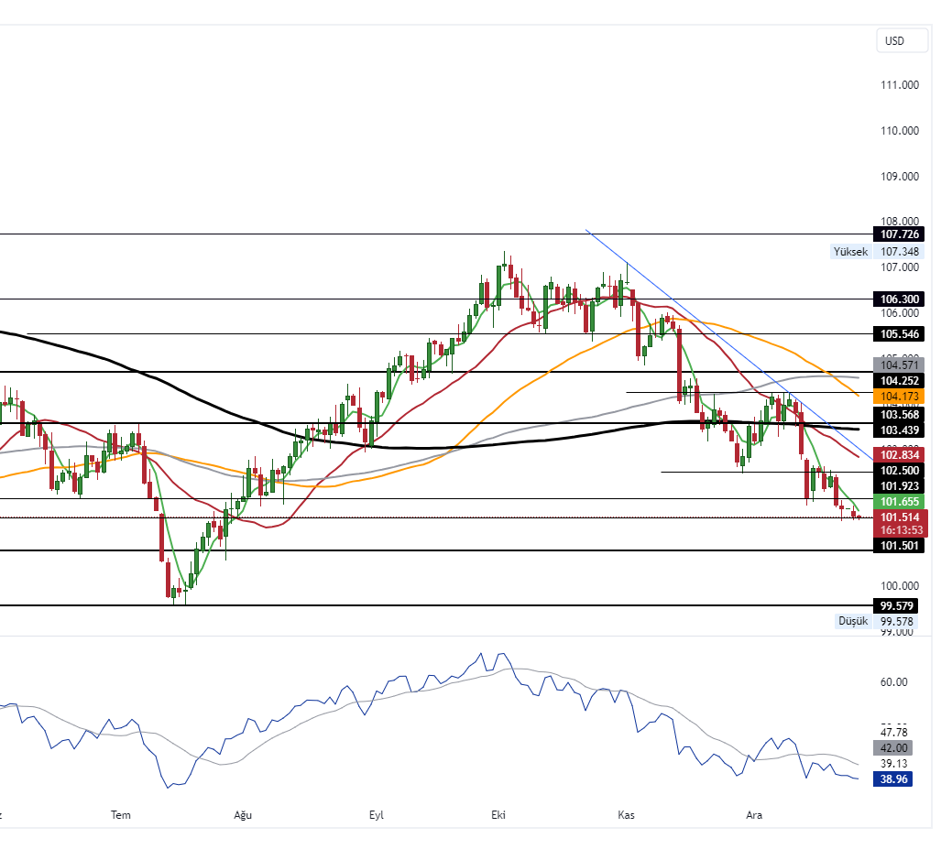Click the 106.300 horizontal level label

pos(902,299)
